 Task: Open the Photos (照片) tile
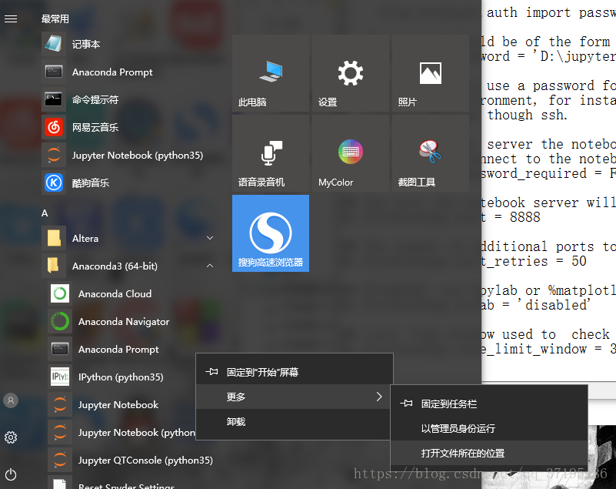(431, 73)
